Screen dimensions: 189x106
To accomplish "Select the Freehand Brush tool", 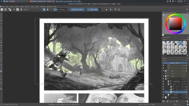I will tap(1, 23).
